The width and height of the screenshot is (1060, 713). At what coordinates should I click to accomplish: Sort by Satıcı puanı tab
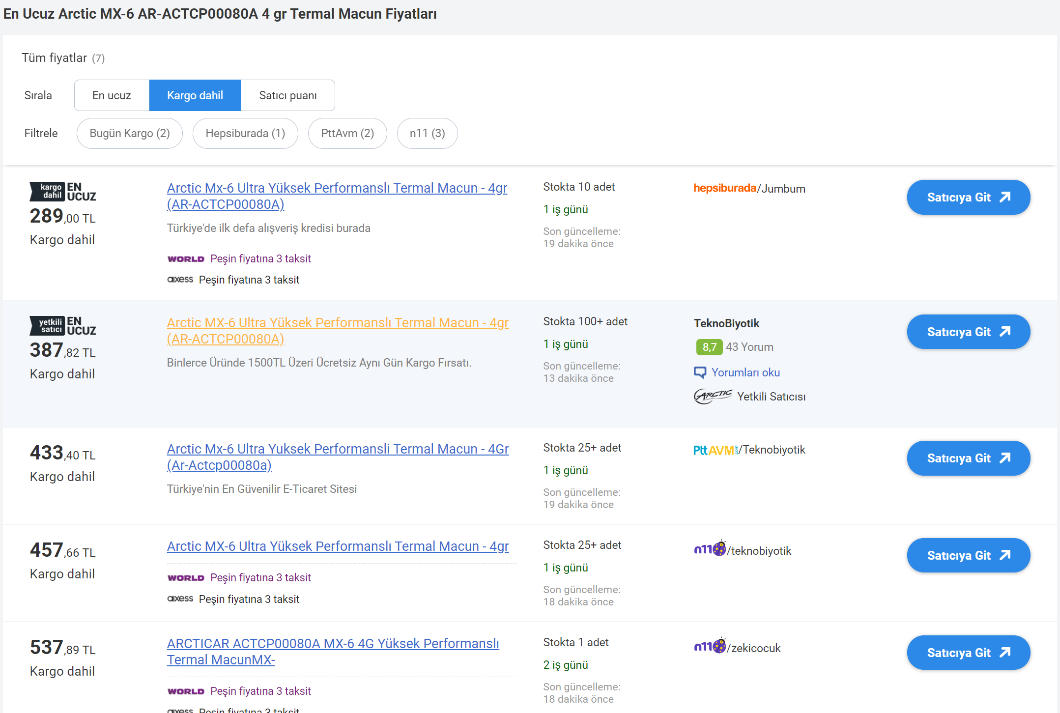pos(287,95)
